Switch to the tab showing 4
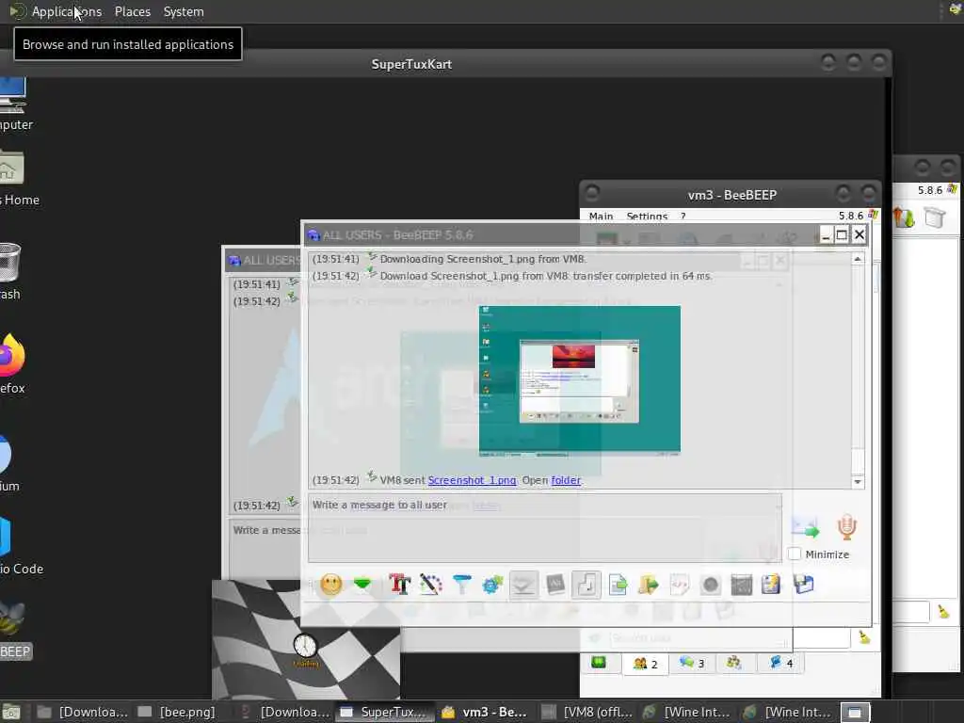The image size is (964, 723). point(780,663)
